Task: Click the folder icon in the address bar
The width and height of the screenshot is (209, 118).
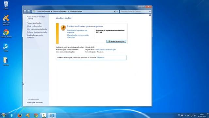Action: pos(34,11)
